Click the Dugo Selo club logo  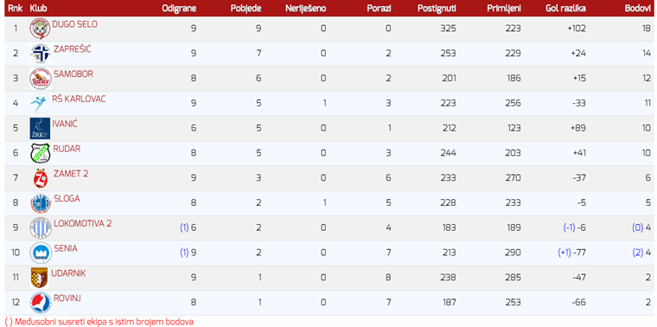tap(40, 29)
